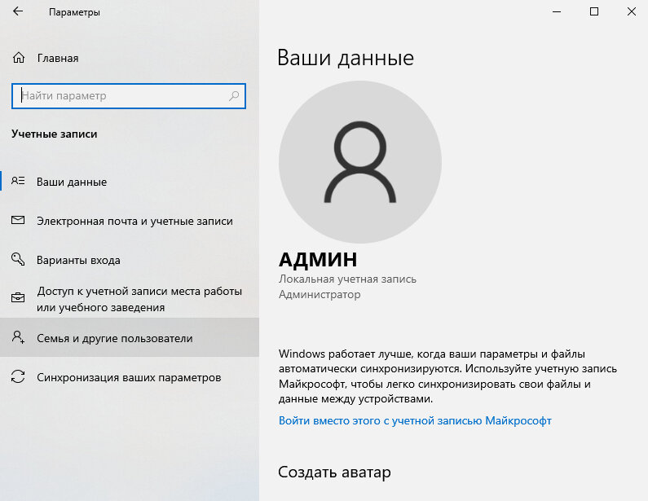Open Главная settings home page
The width and height of the screenshot is (648, 501).
58,58
